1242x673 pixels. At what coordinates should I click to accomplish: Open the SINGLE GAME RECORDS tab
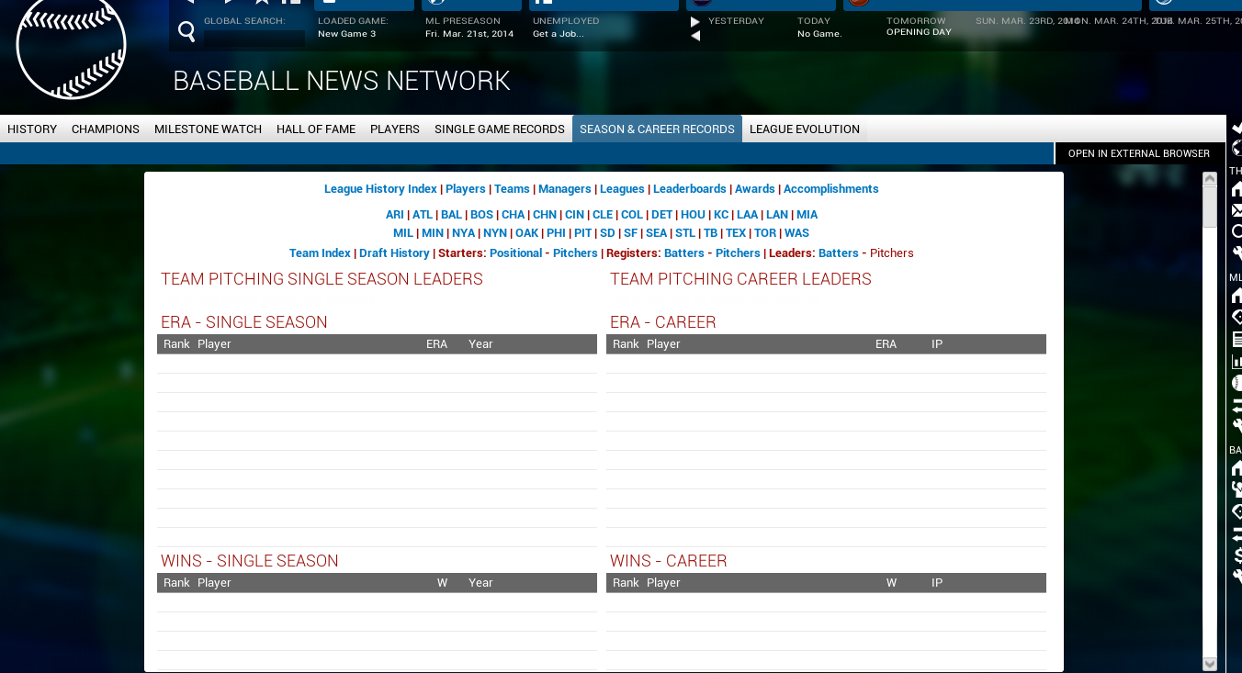tap(500, 129)
